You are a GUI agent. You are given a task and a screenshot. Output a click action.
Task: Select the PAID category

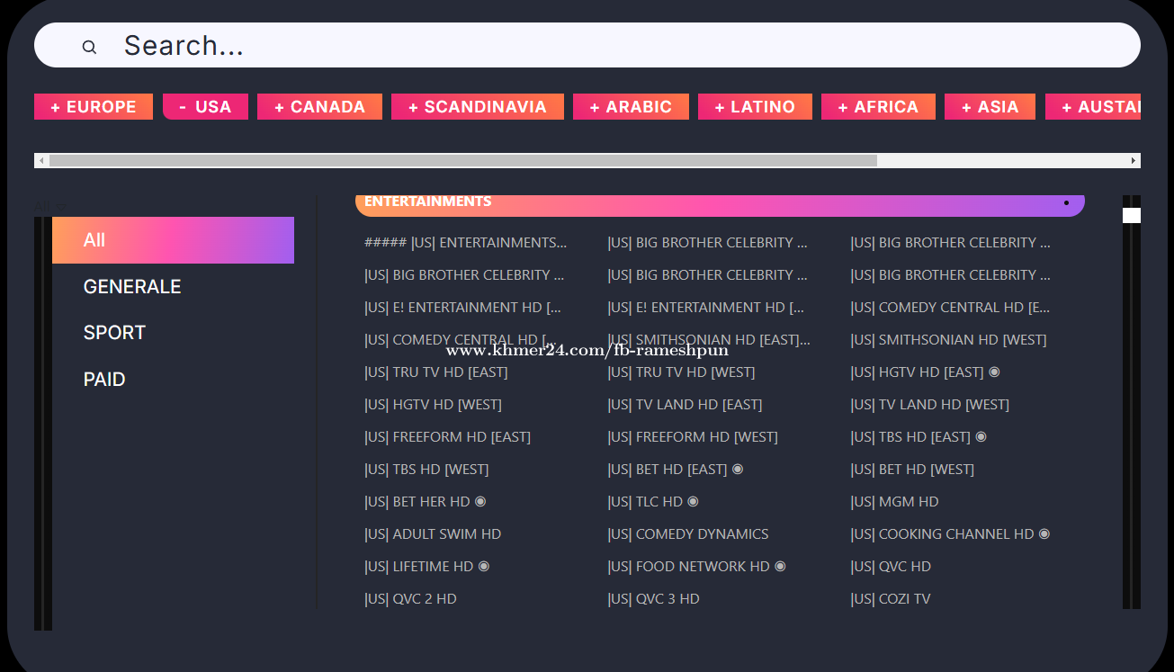[104, 380]
